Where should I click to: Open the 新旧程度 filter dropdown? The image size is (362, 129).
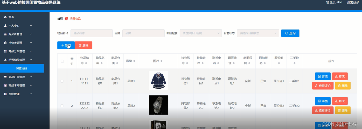(201, 33)
